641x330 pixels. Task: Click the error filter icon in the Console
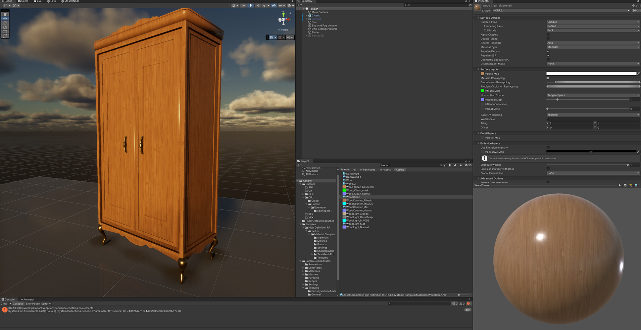[469, 304]
